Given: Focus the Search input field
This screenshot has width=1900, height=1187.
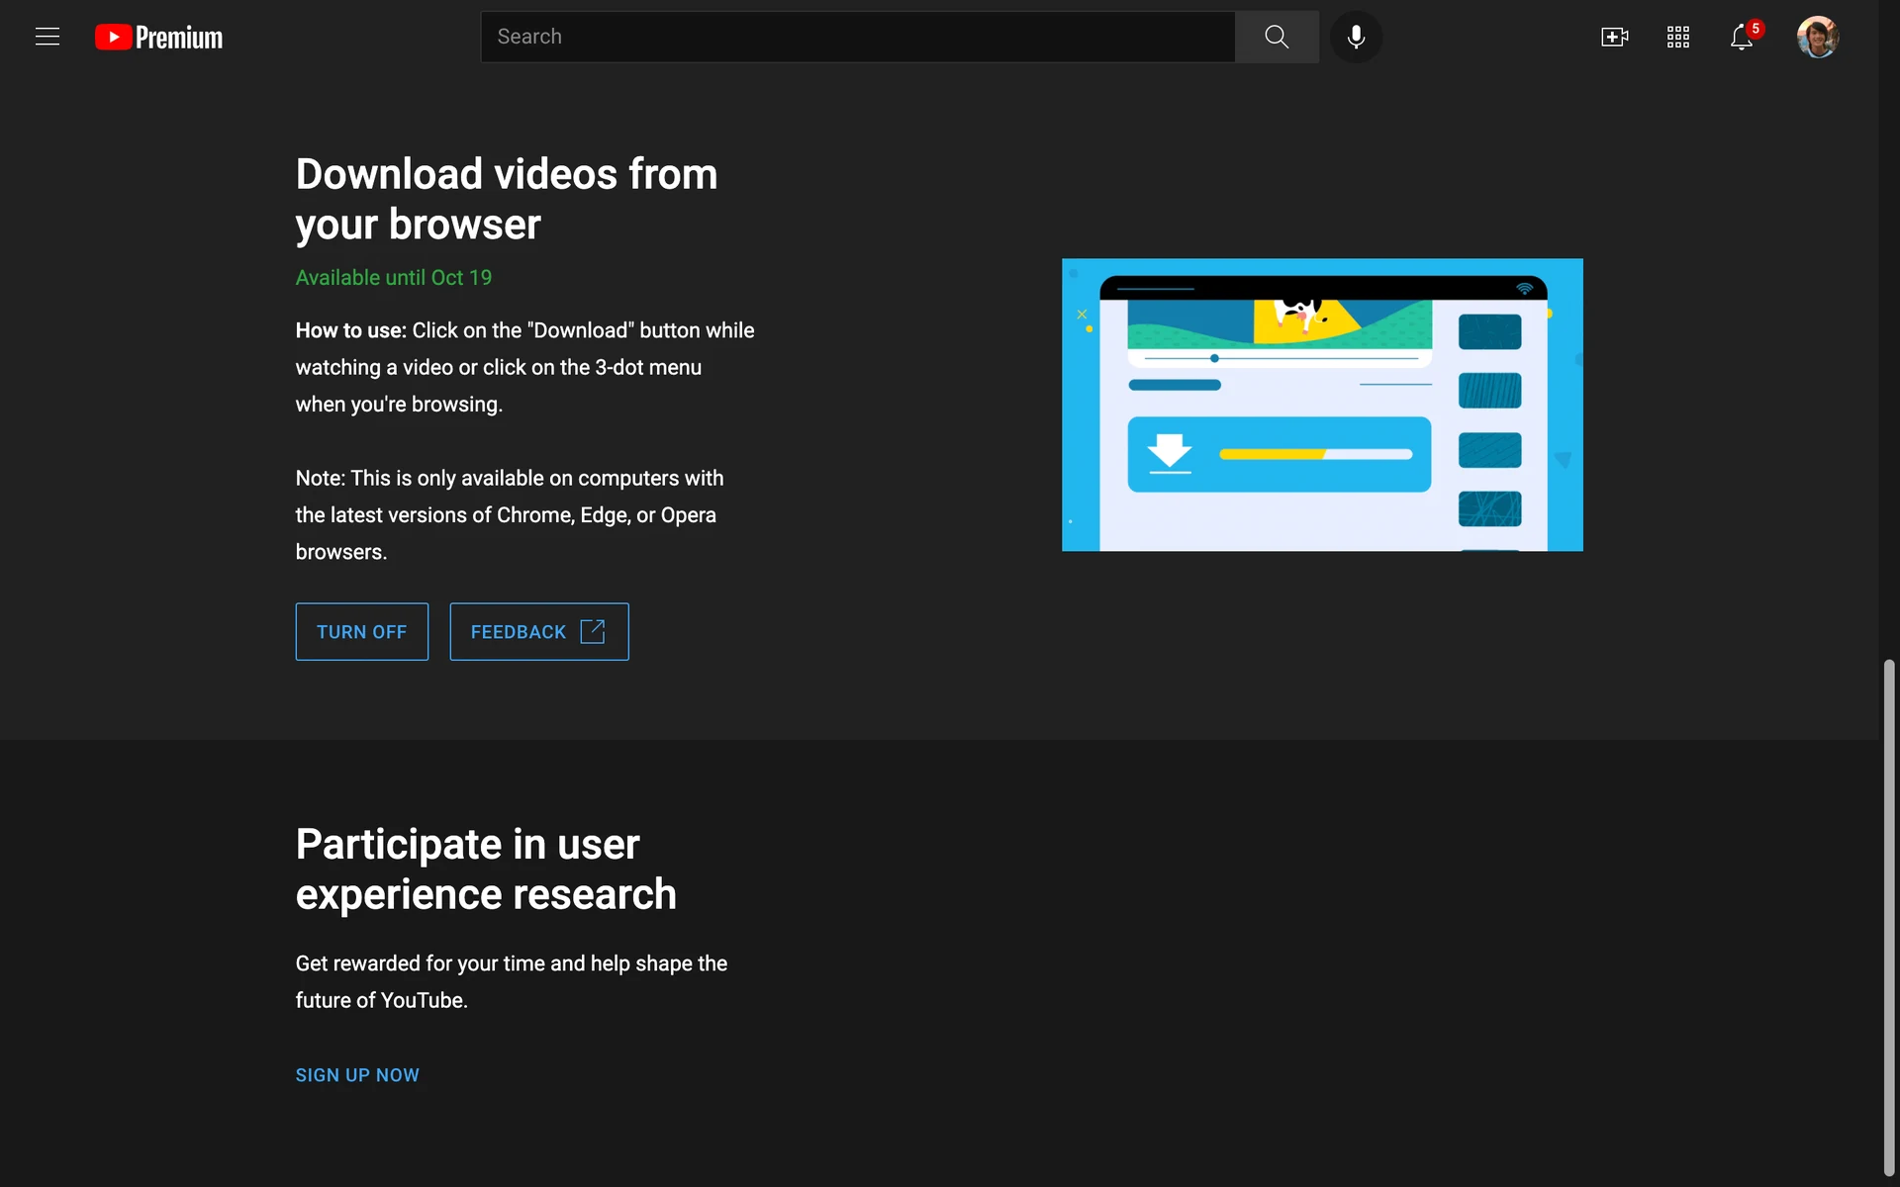Looking at the screenshot, I should click(x=858, y=37).
